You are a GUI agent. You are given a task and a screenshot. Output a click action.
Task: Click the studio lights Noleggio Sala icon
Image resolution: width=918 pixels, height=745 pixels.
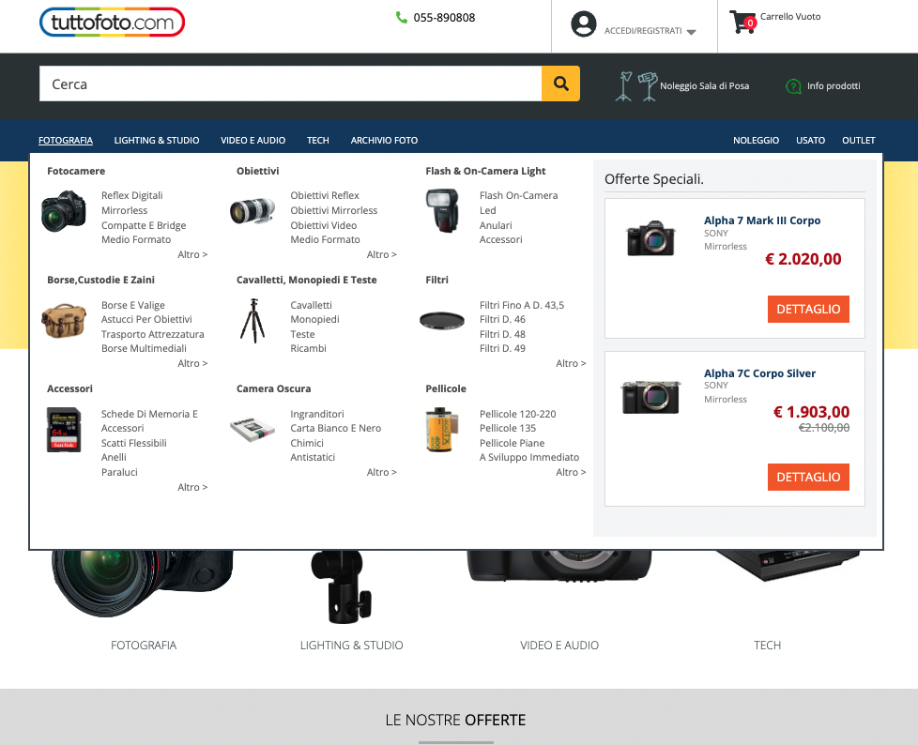tap(635, 85)
